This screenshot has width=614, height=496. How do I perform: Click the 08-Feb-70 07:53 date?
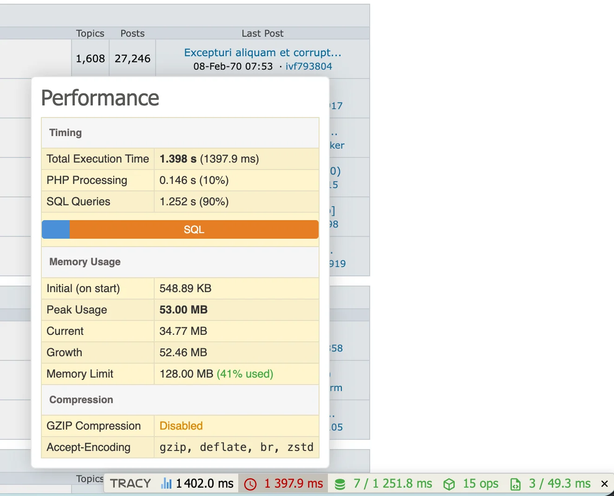click(233, 66)
